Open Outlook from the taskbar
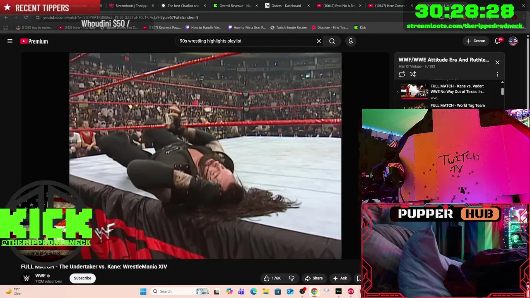This screenshot has width=530, height=298. point(290,291)
